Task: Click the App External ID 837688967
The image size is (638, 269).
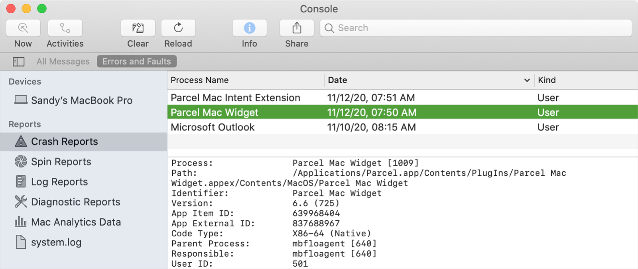Action: [x=316, y=223]
